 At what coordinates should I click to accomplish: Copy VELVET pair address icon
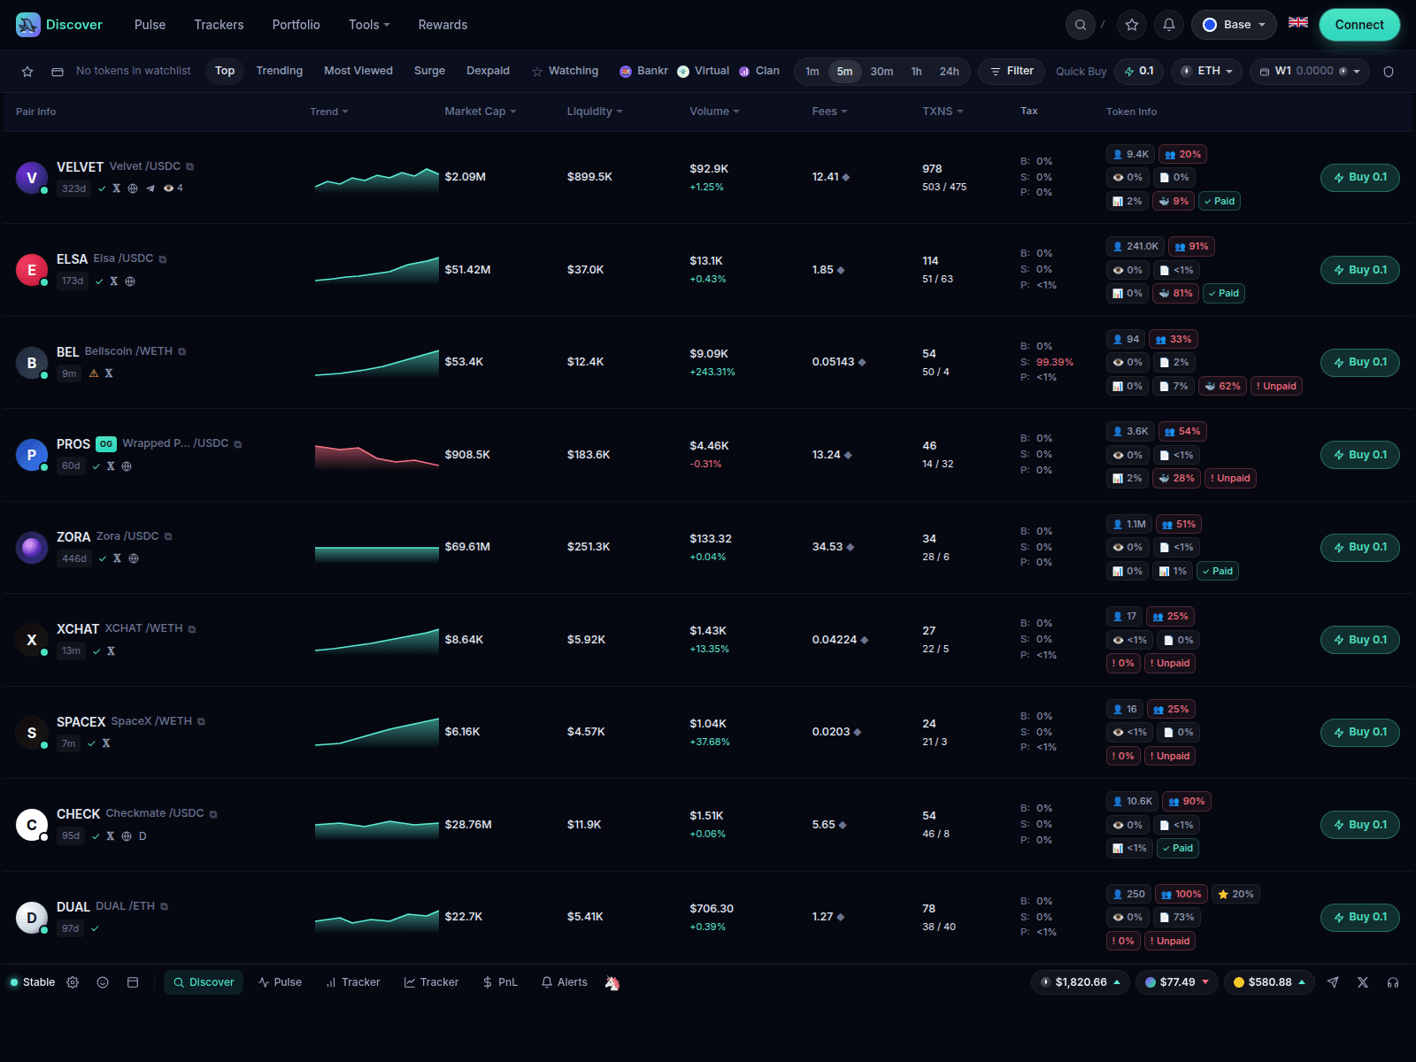(x=190, y=166)
